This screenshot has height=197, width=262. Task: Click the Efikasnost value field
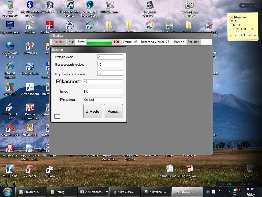click(x=103, y=82)
